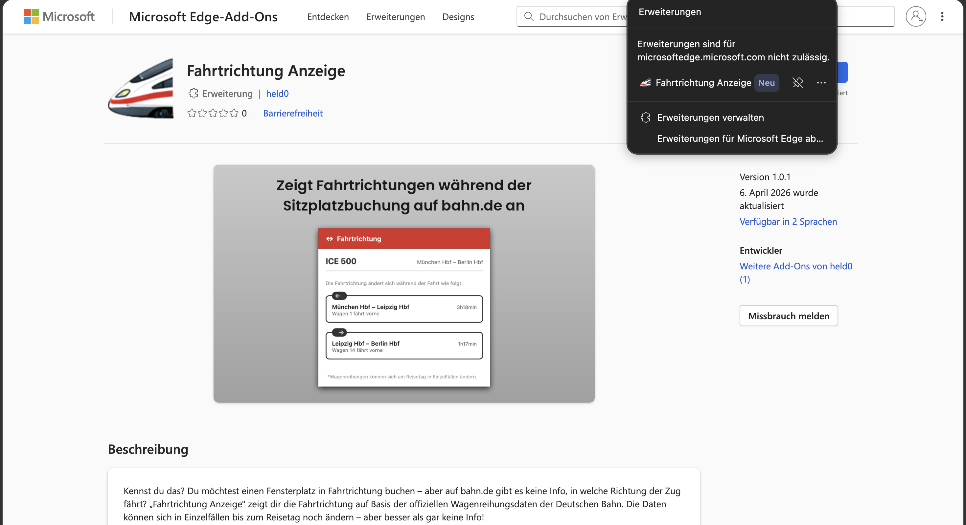Open Verfügbar in 2 Sprachen link

click(x=788, y=222)
